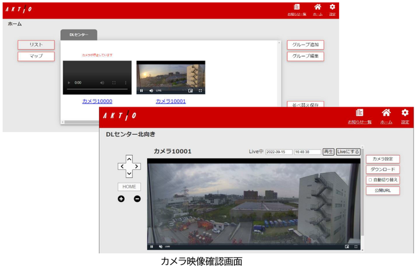Click the ホーム house icon in the front window

pos(386,114)
